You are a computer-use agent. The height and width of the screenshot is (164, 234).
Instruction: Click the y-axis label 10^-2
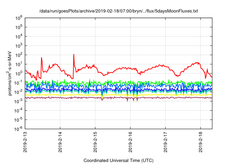(18, 92)
